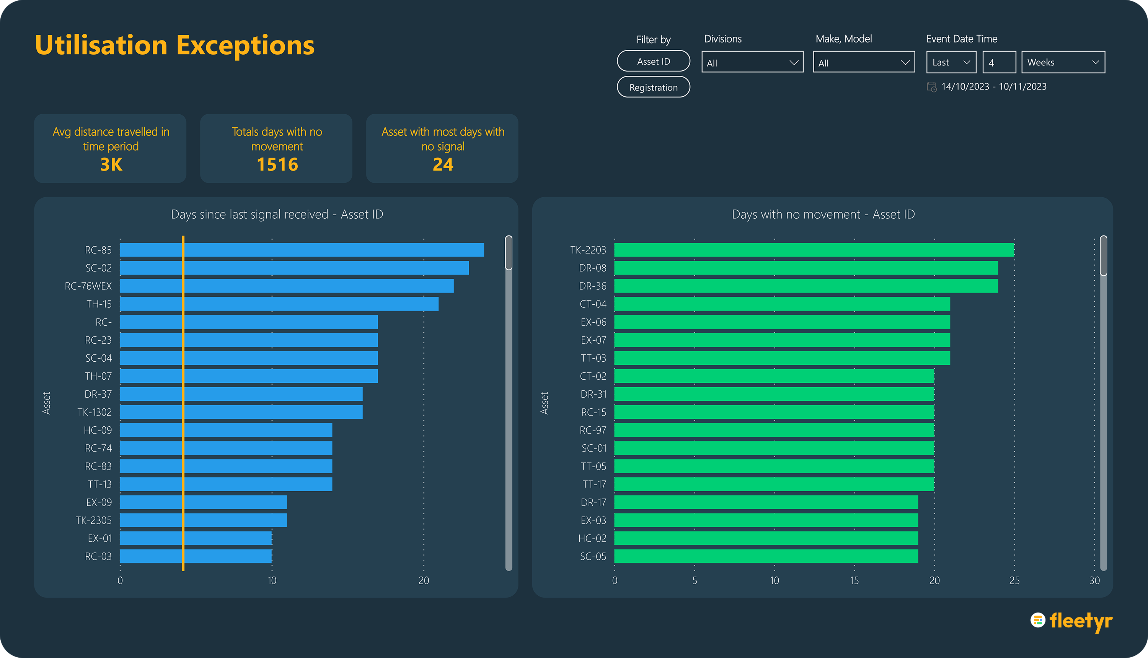Screen dimensions: 1148x658
Task: Select the EX-07 green bar
Action: click(x=782, y=340)
